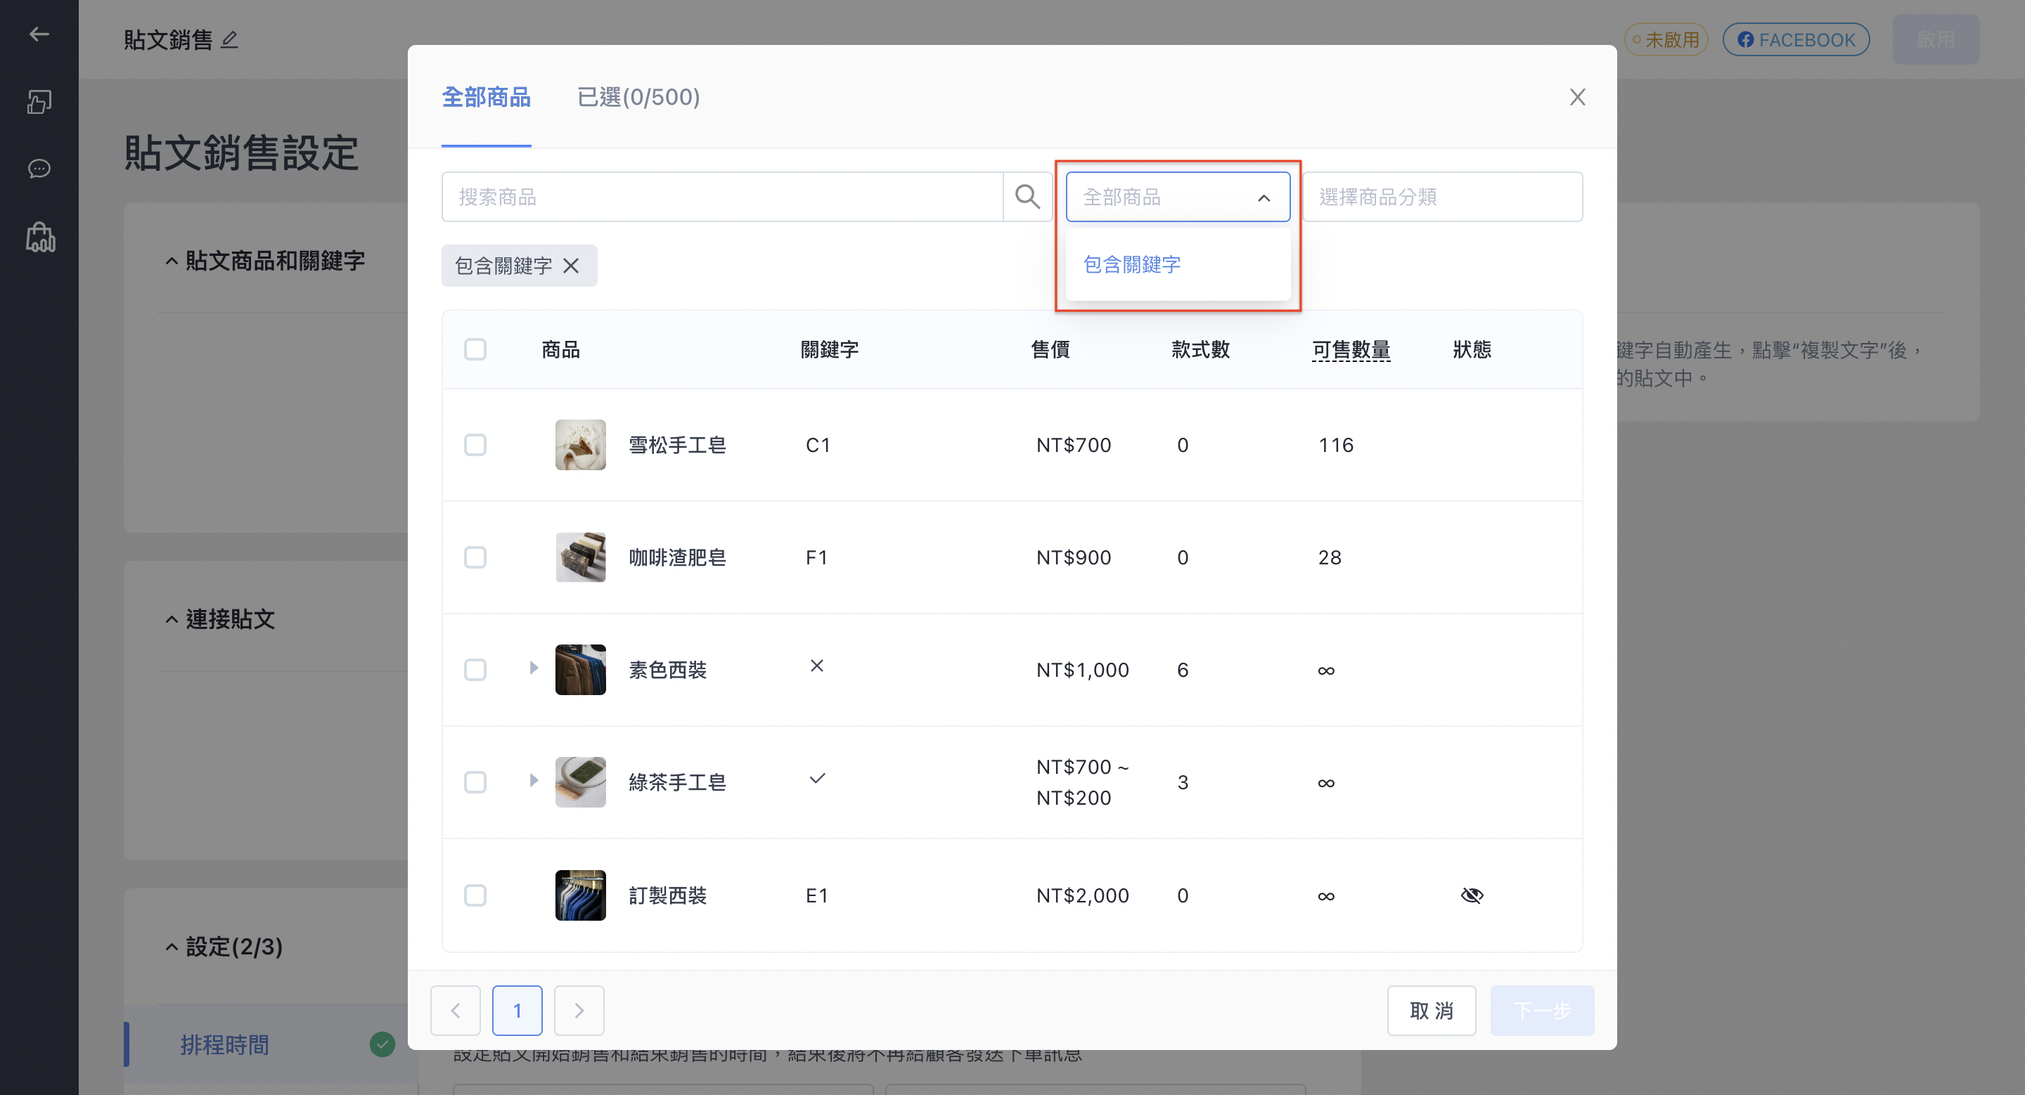Click the hidden-eye status icon for 訂製西裝
Viewport: 2025px width, 1095px height.
pyautogui.click(x=1472, y=895)
